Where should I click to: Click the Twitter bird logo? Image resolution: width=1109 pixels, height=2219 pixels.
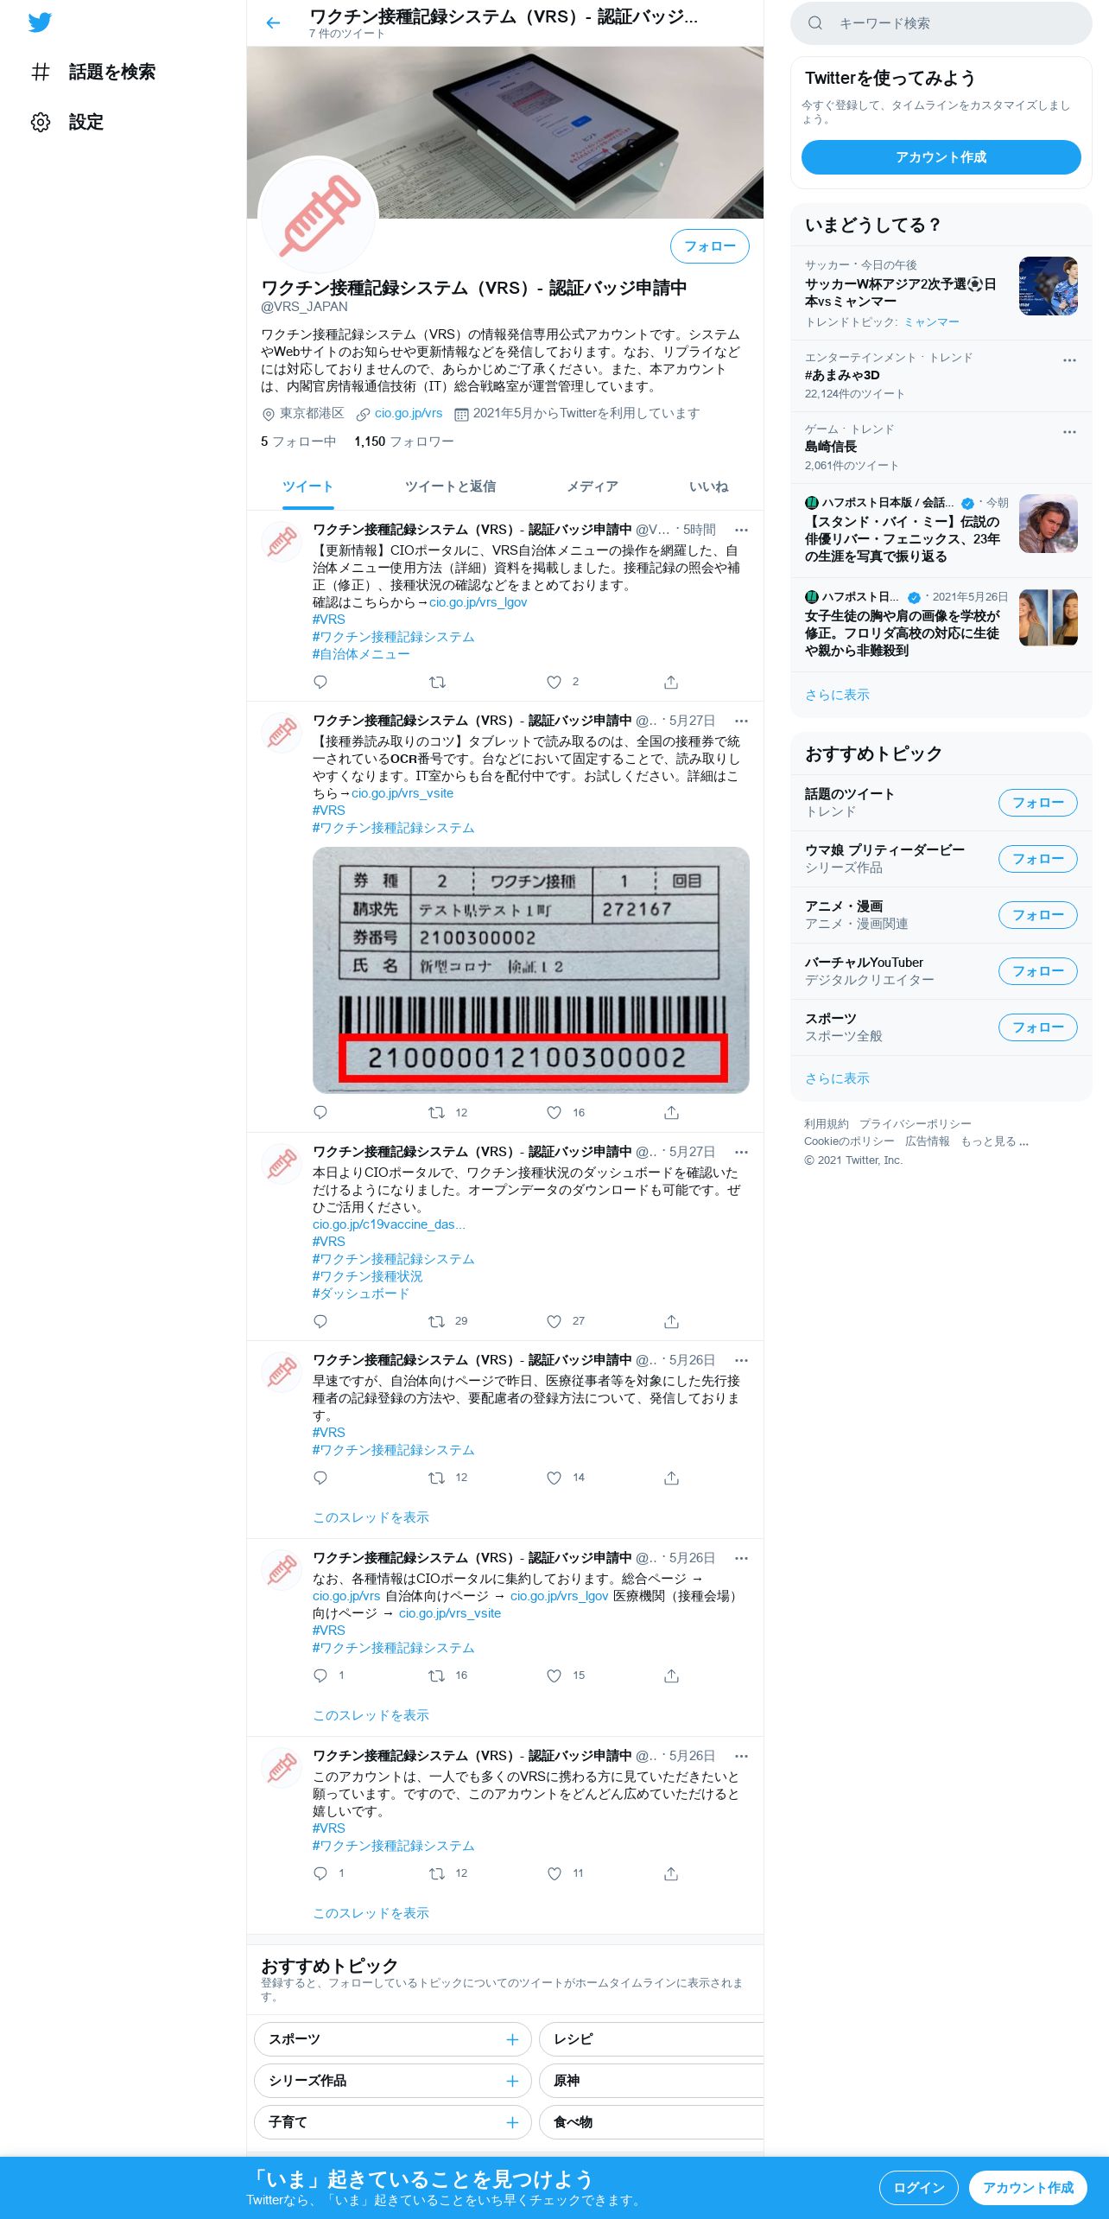(x=40, y=22)
